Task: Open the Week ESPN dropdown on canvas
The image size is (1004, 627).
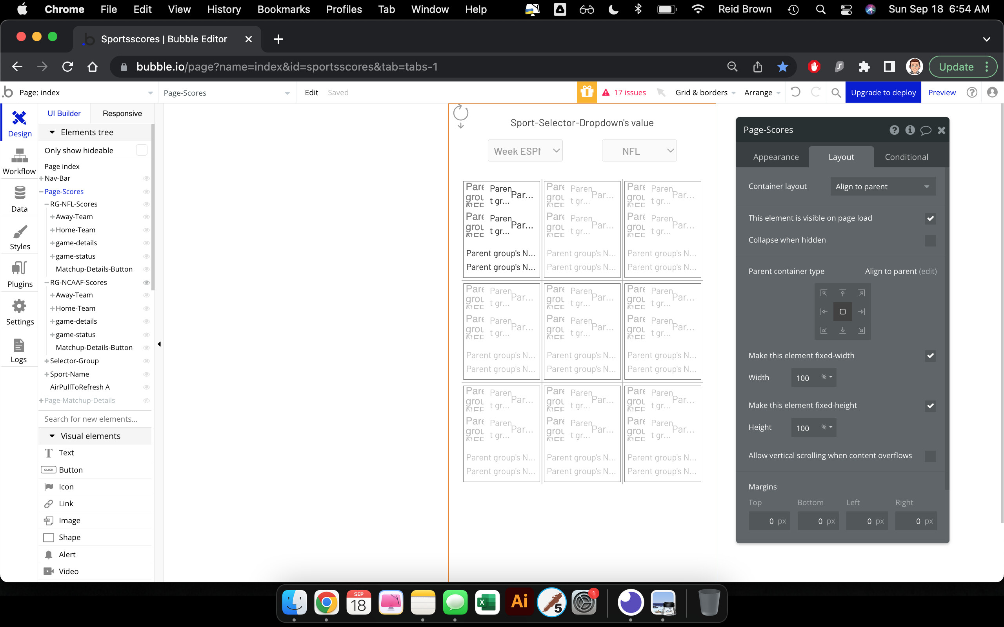Action: [525, 151]
